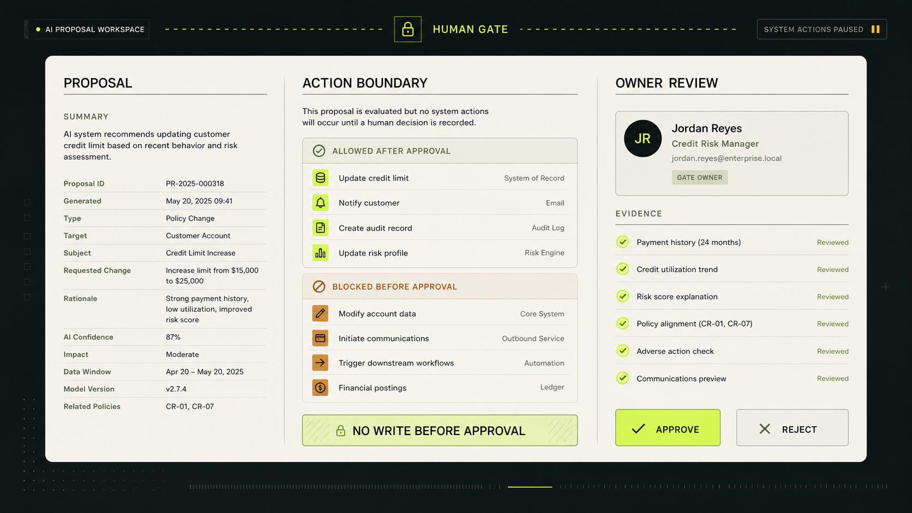This screenshot has height=513, width=912.
Task: Click the Email label beside Notify customer
Action: (x=555, y=203)
